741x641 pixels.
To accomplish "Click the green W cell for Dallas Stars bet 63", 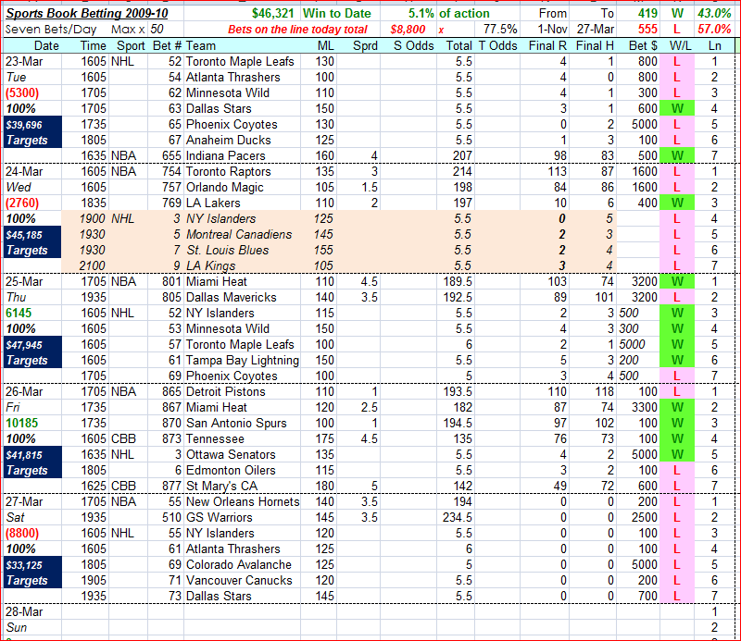I will [677, 108].
